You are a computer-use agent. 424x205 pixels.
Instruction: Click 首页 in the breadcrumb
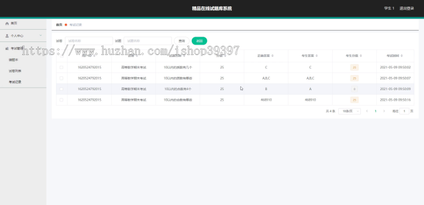[59, 25]
